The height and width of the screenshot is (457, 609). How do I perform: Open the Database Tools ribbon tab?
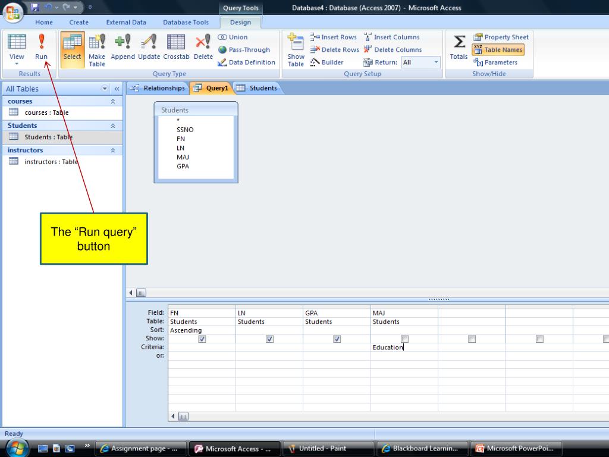pyautogui.click(x=186, y=22)
